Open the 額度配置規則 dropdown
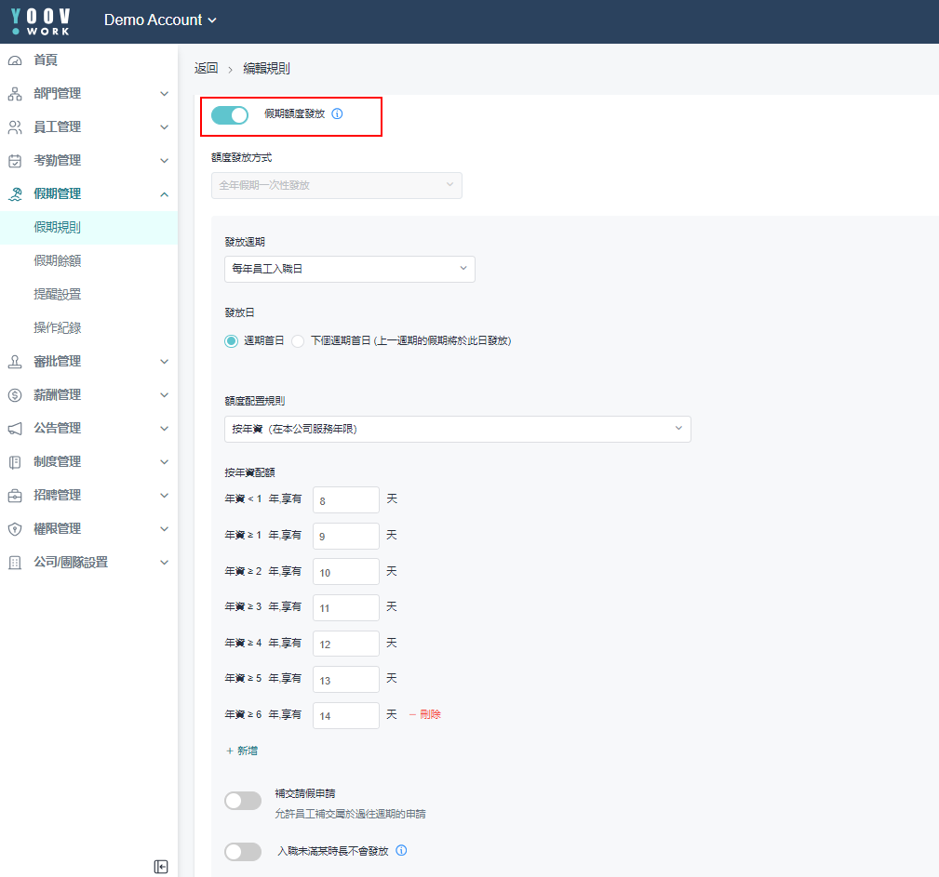The image size is (939, 877). click(x=457, y=429)
